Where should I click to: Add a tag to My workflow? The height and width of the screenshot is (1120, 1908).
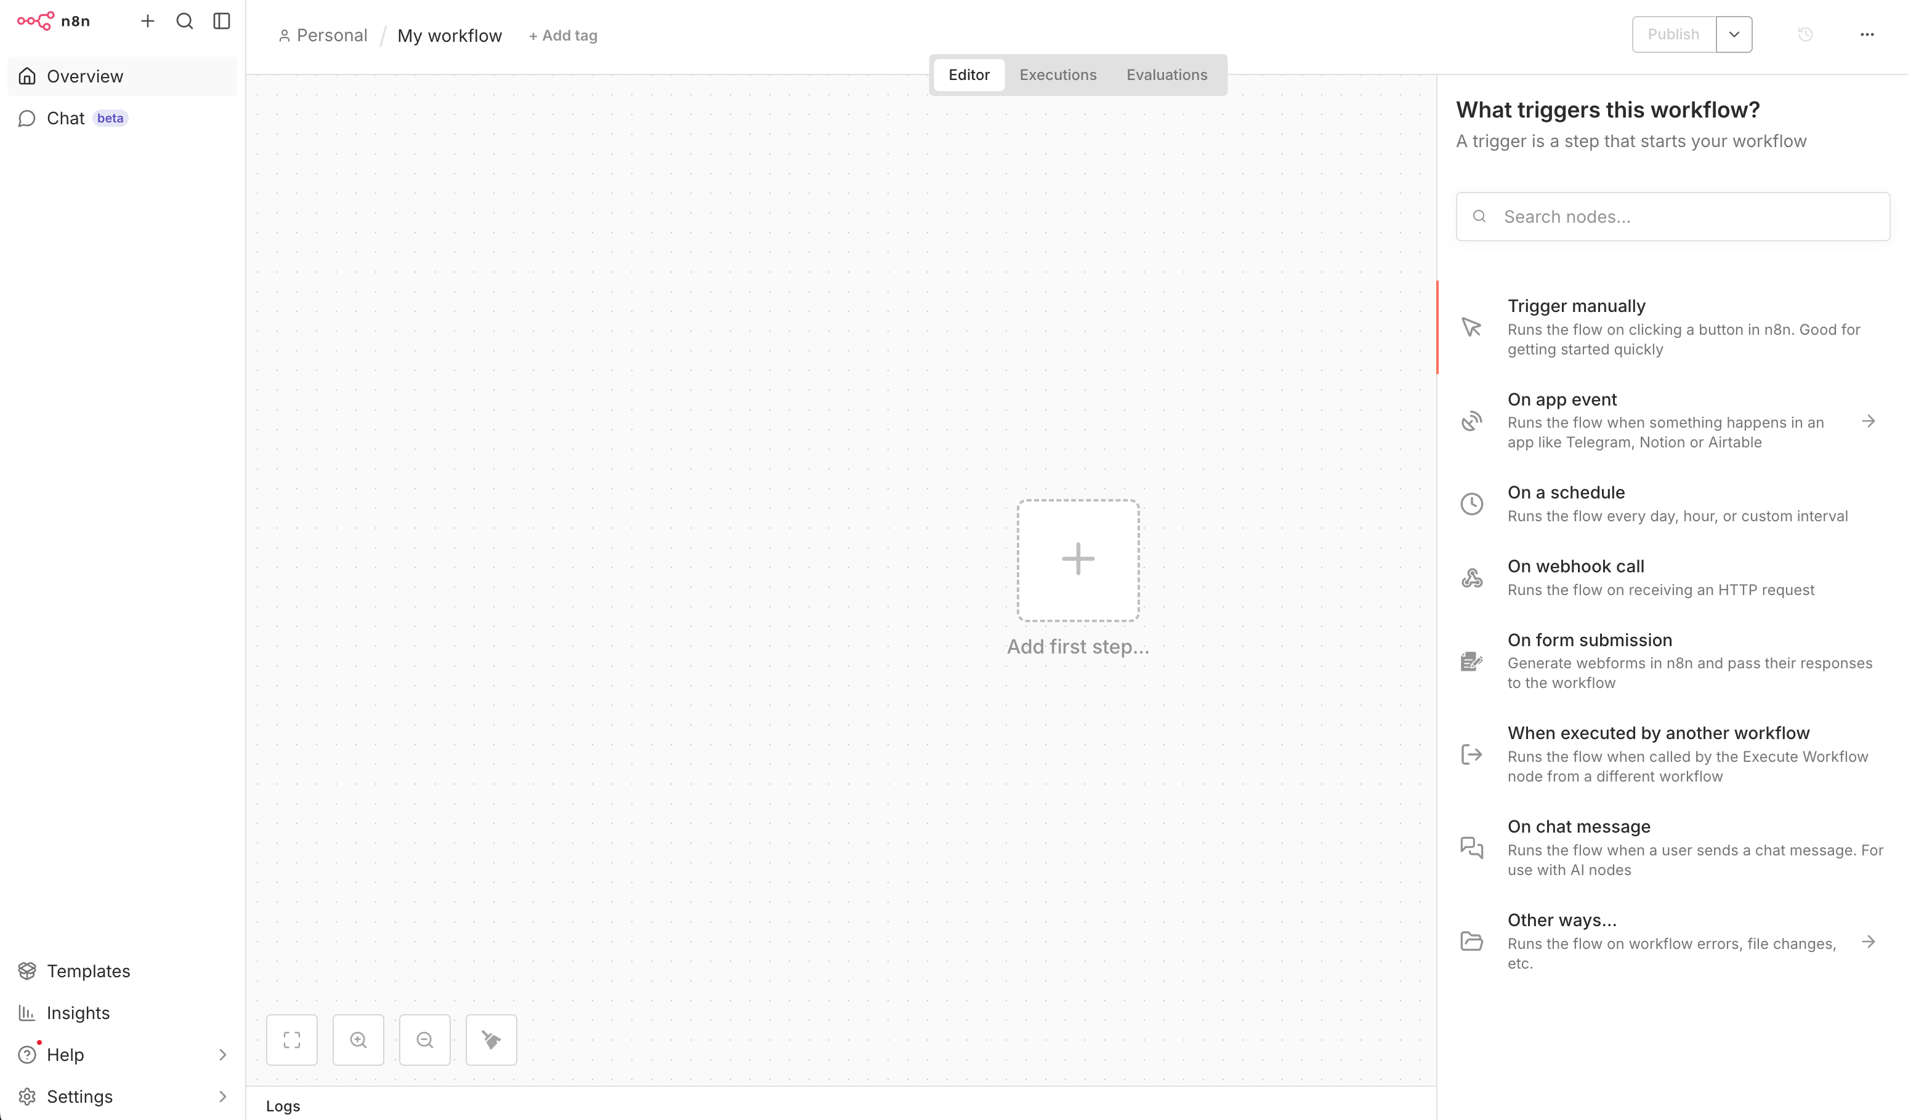tap(562, 36)
